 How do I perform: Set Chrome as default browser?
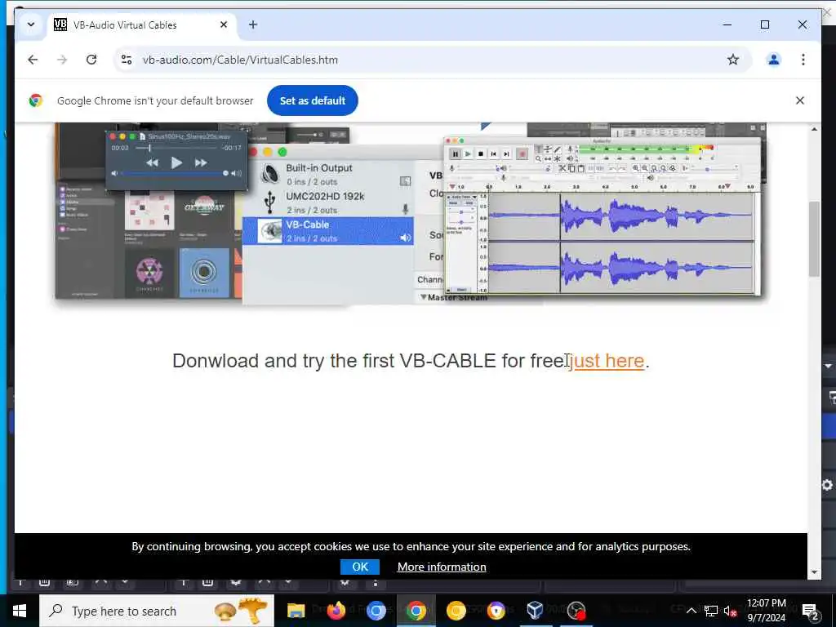click(313, 100)
